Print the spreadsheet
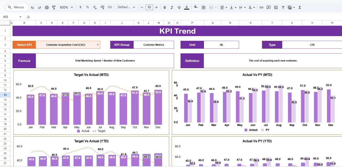342x167 pixels. pos(47,7)
